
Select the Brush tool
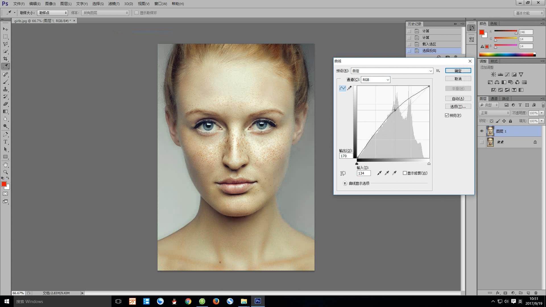coord(5,82)
